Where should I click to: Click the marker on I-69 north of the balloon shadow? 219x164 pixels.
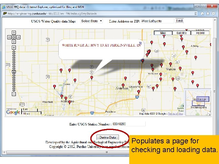pyautogui.click(x=143, y=61)
